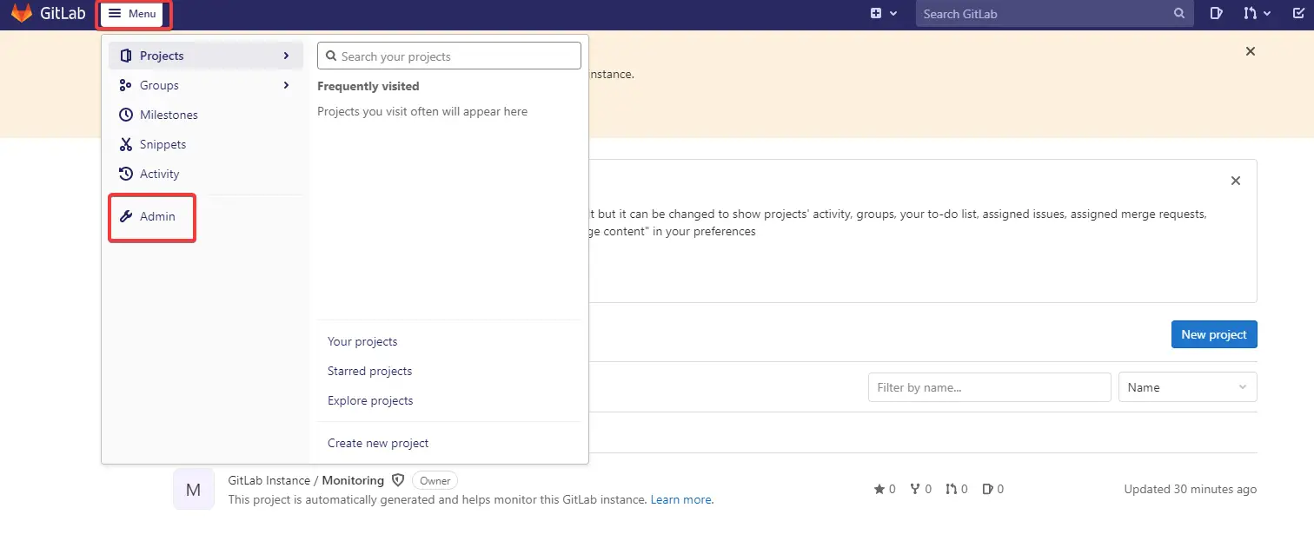This screenshot has height=554, width=1314.
Task: Select Milestones from the sidebar menu
Action: (x=168, y=115)
